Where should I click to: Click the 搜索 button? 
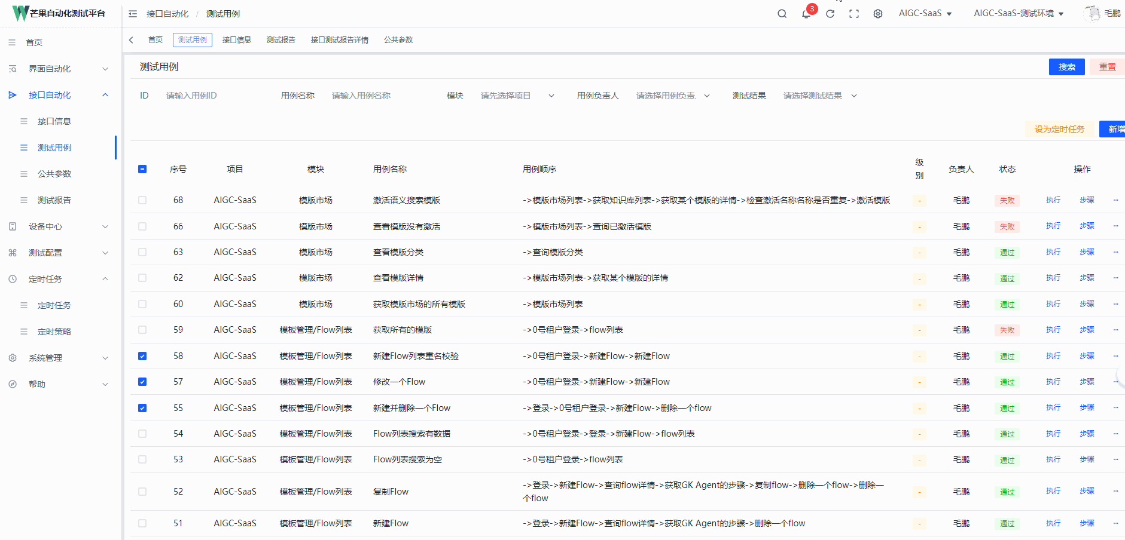click(x=1066, y=66)
